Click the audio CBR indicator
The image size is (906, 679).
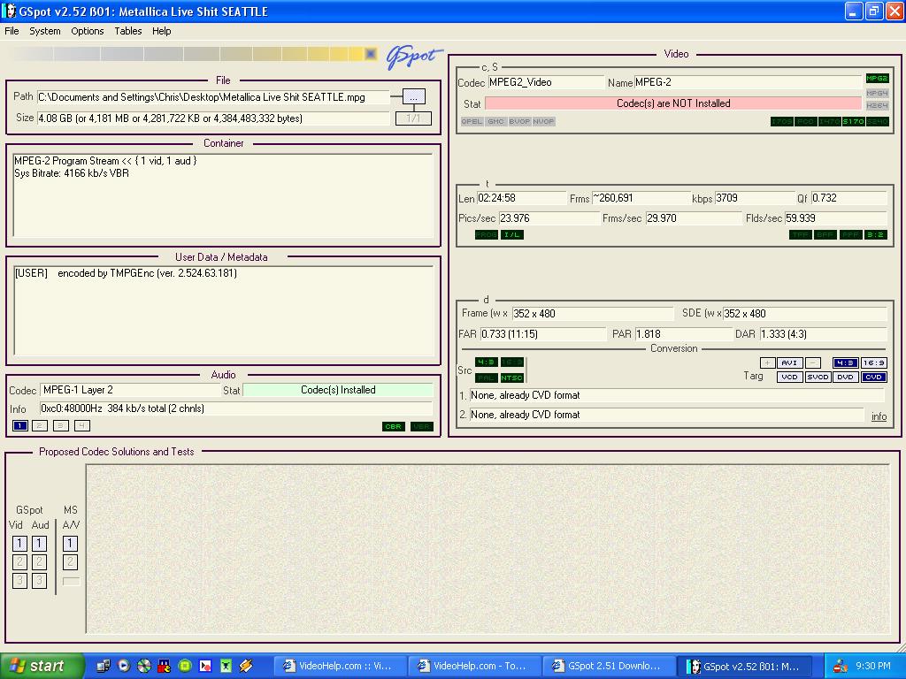[394, 427]
